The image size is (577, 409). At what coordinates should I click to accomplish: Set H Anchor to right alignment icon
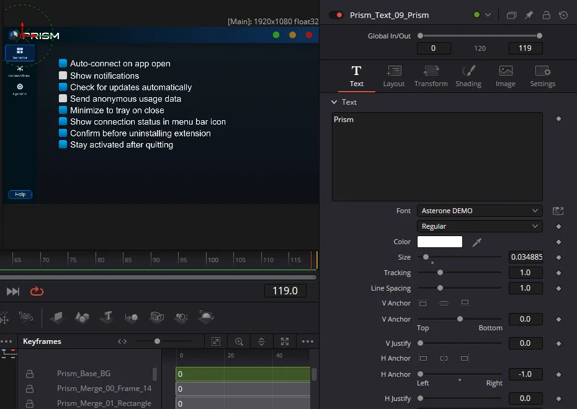[x=465, y=358]
